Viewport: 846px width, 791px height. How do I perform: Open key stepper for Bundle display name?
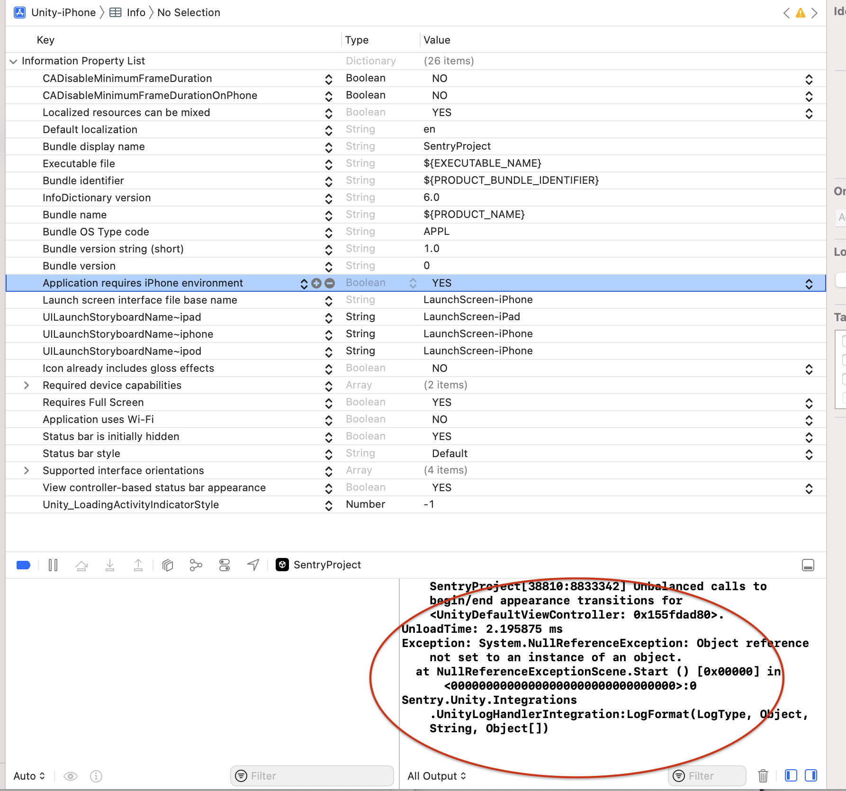pos(329,147)
